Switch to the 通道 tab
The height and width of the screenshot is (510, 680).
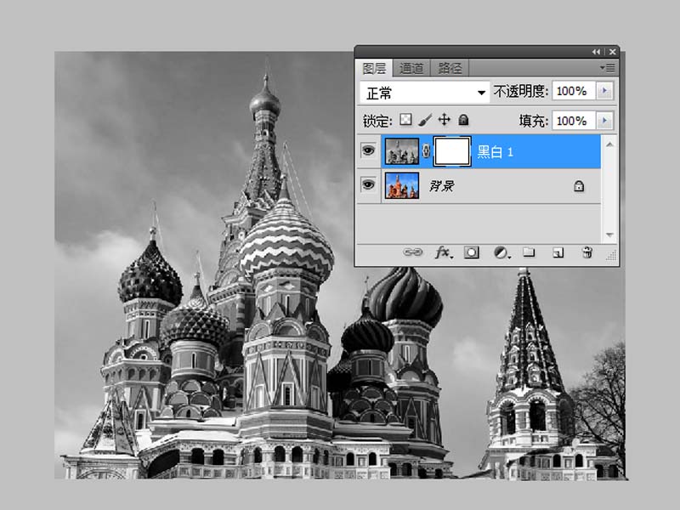coord(411,68)
